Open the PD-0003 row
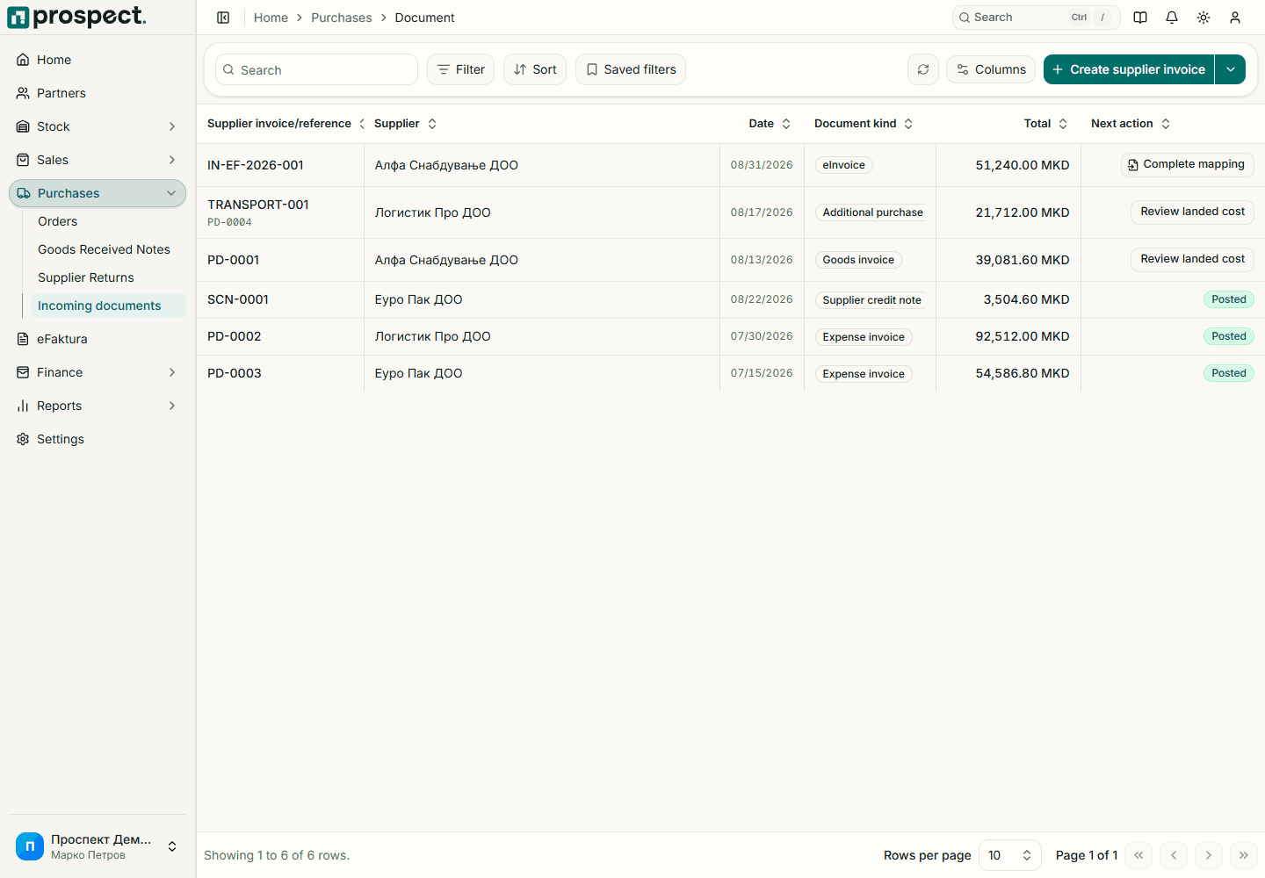The height and width of the screenshot is (878, 1265). coord(730,373)
